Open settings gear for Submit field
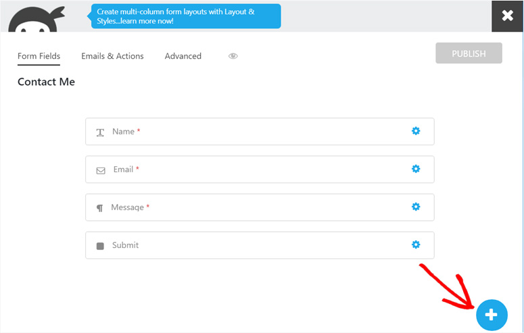 pos(416,245)
